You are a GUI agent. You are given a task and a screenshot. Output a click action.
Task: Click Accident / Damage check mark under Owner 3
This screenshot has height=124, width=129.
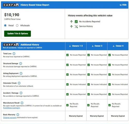coord(88,94)
